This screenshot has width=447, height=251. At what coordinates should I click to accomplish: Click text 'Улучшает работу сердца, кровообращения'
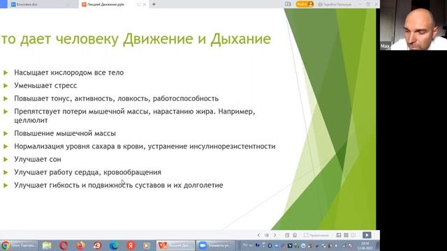[88, 172]
